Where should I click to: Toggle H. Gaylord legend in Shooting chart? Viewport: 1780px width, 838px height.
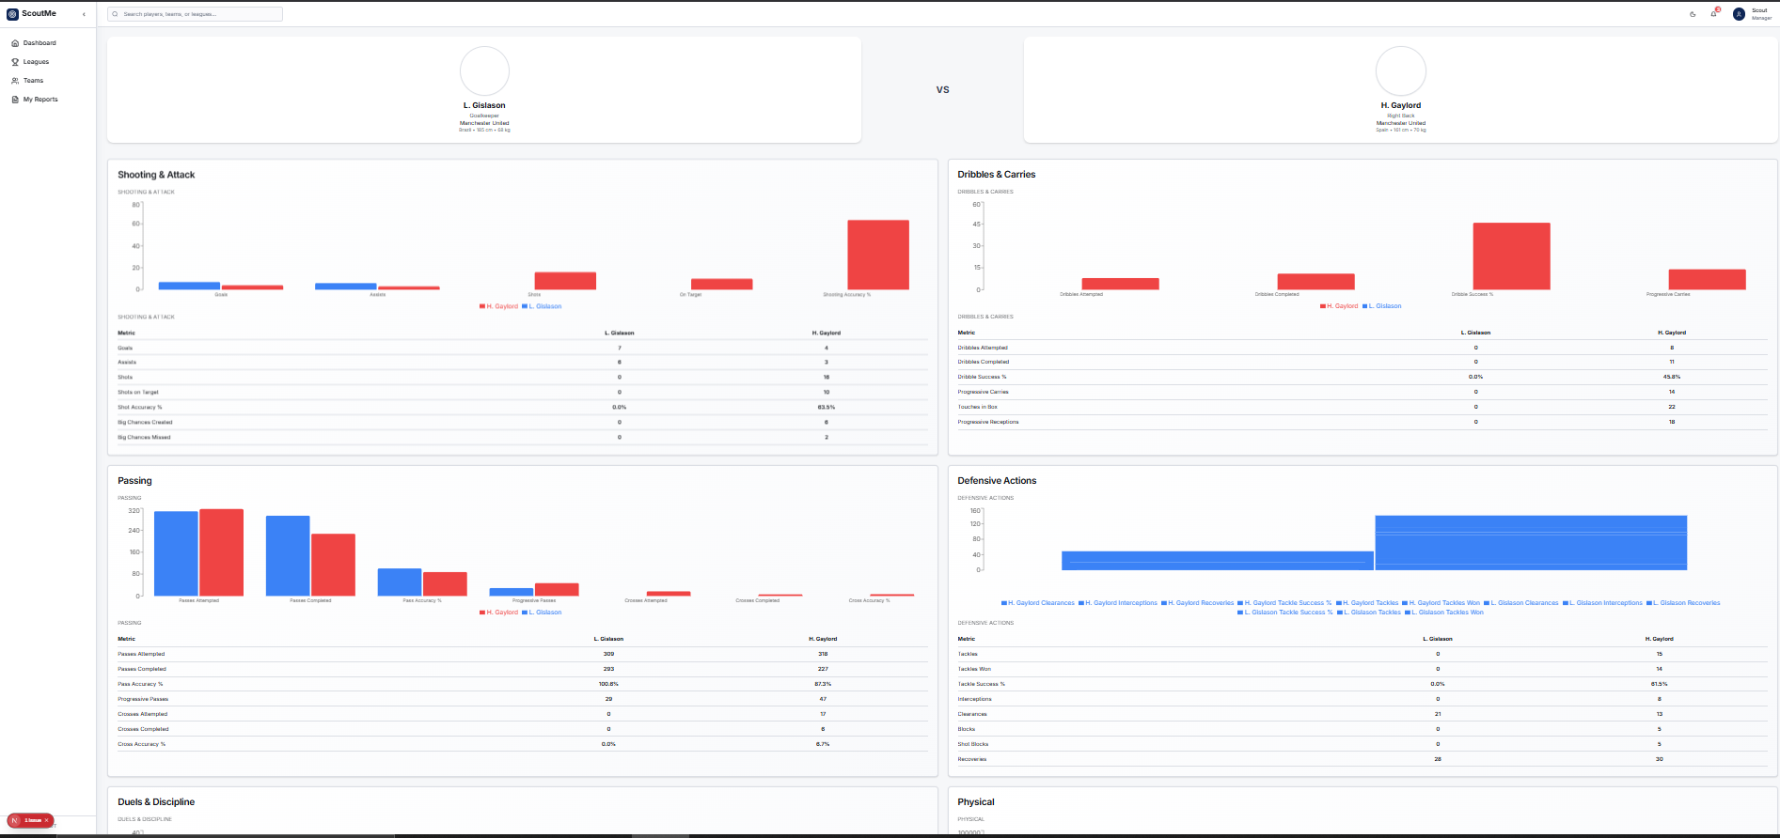[x=498, y=306]
